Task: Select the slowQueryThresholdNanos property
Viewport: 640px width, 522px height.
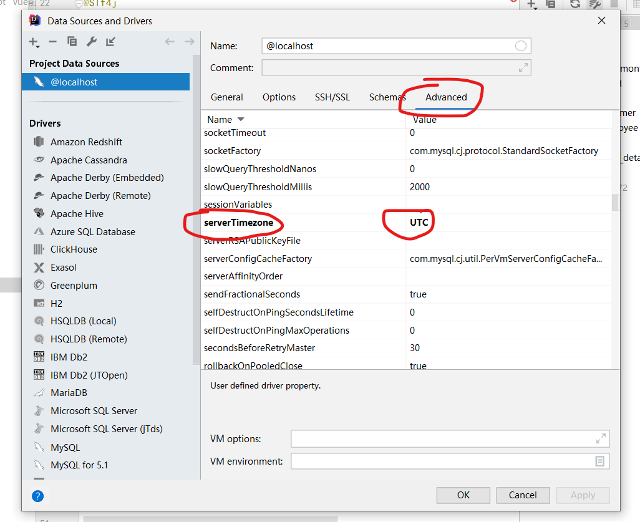Action: tap(260, 168)
